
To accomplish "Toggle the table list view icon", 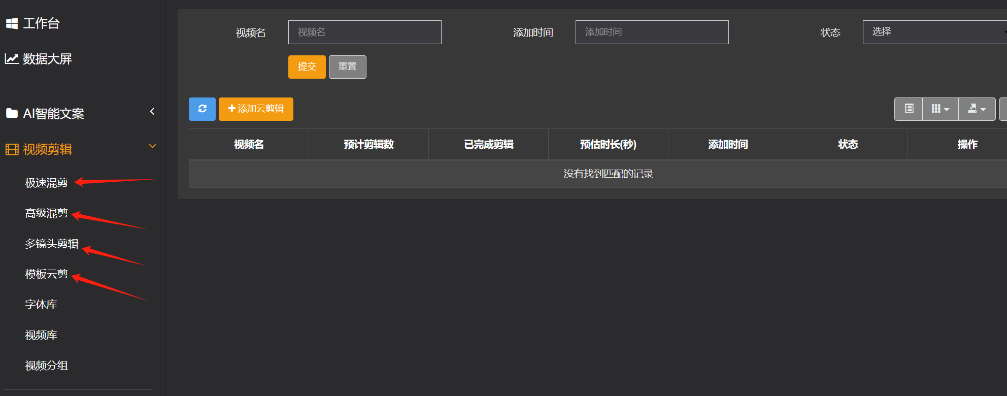I will pyautogui.click(x=909, y=109).
